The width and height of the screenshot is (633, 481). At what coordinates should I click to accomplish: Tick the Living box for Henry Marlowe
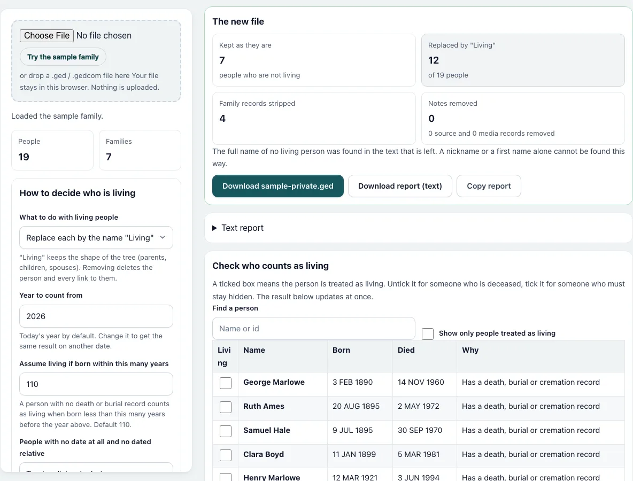225,477
